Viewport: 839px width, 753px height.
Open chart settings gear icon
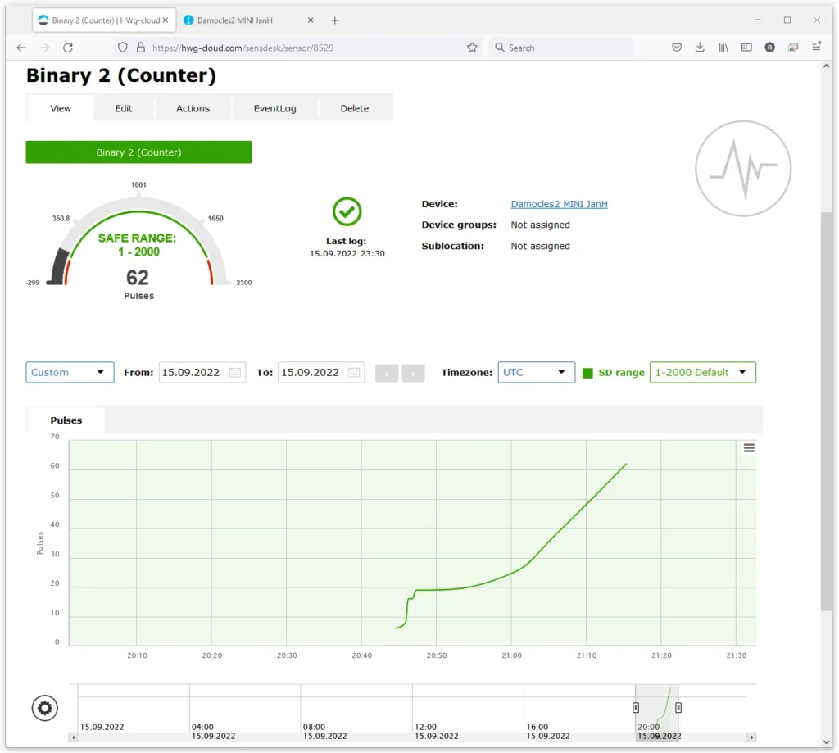[x=44, y=708]
